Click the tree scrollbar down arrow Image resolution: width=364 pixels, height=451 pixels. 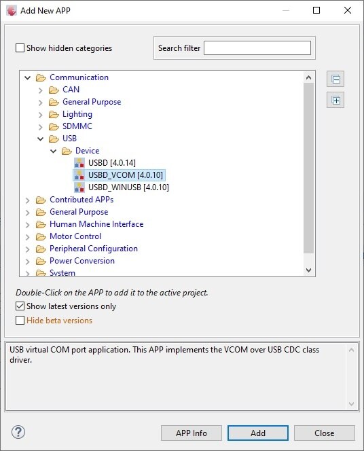point(308,270)
